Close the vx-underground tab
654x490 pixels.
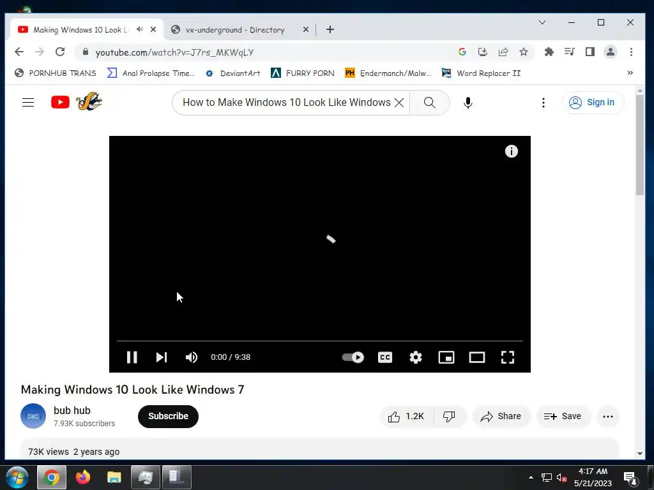[306, 29]
